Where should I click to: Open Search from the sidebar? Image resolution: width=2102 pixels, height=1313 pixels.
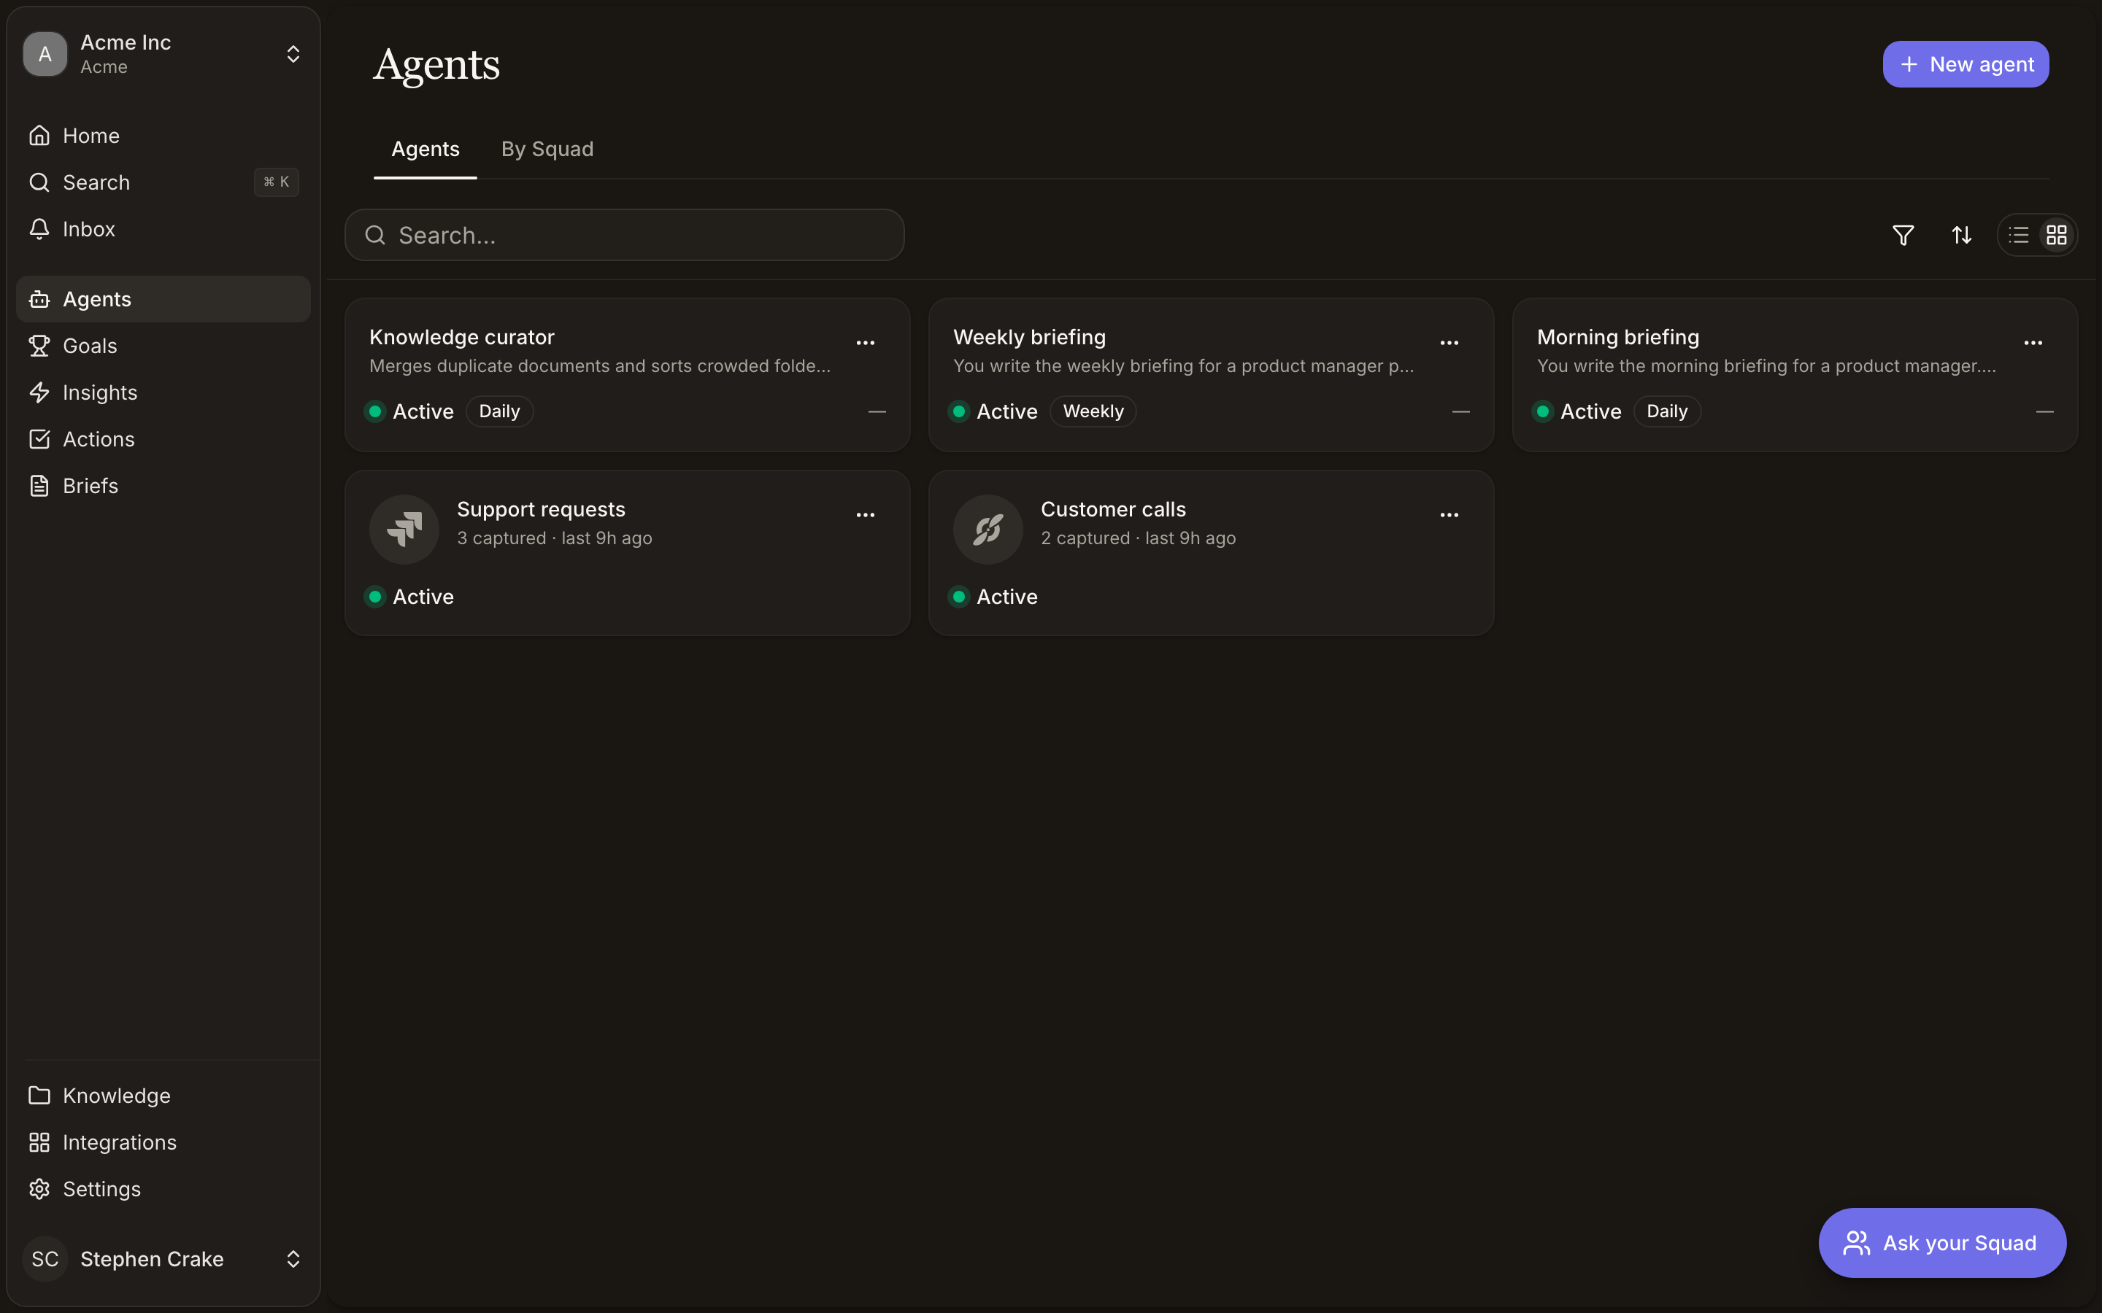tap(163, 182)
